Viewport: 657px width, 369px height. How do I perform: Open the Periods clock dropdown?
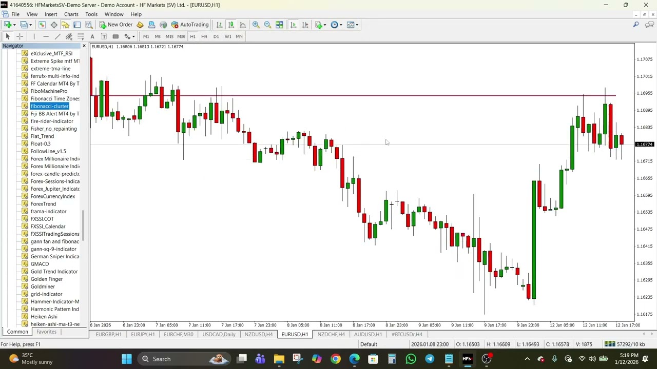pos(337,25)
